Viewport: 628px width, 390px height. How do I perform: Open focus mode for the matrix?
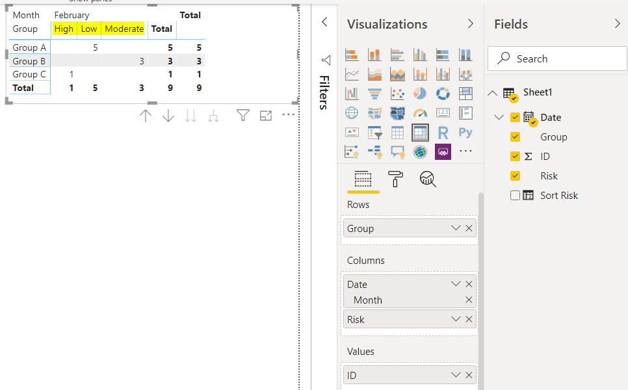(265, 116)
